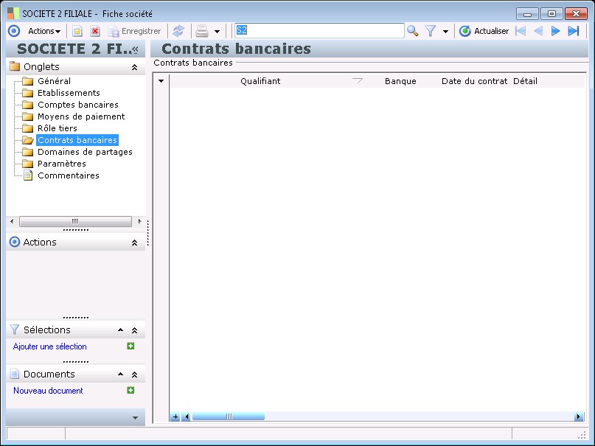595x446 pixels.
Task: Click the Actions panel target icon
Action: point(15,242)
